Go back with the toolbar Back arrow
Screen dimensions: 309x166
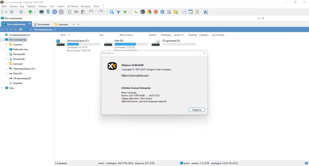tap(12, 12)
